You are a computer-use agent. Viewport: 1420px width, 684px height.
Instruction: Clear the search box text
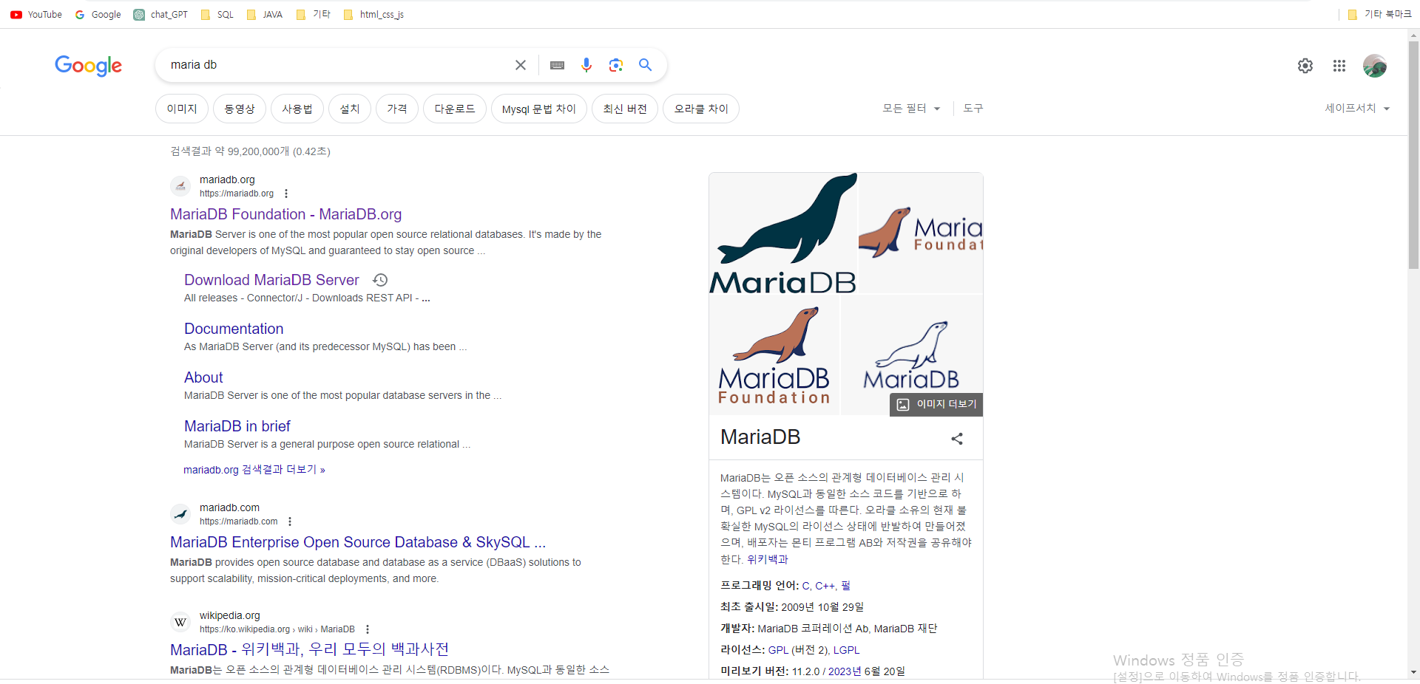click(521, 65)
